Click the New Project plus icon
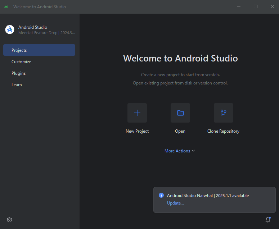Image resolution: width=279 pixels, height=229 pixels. click(x=137, y=113)
